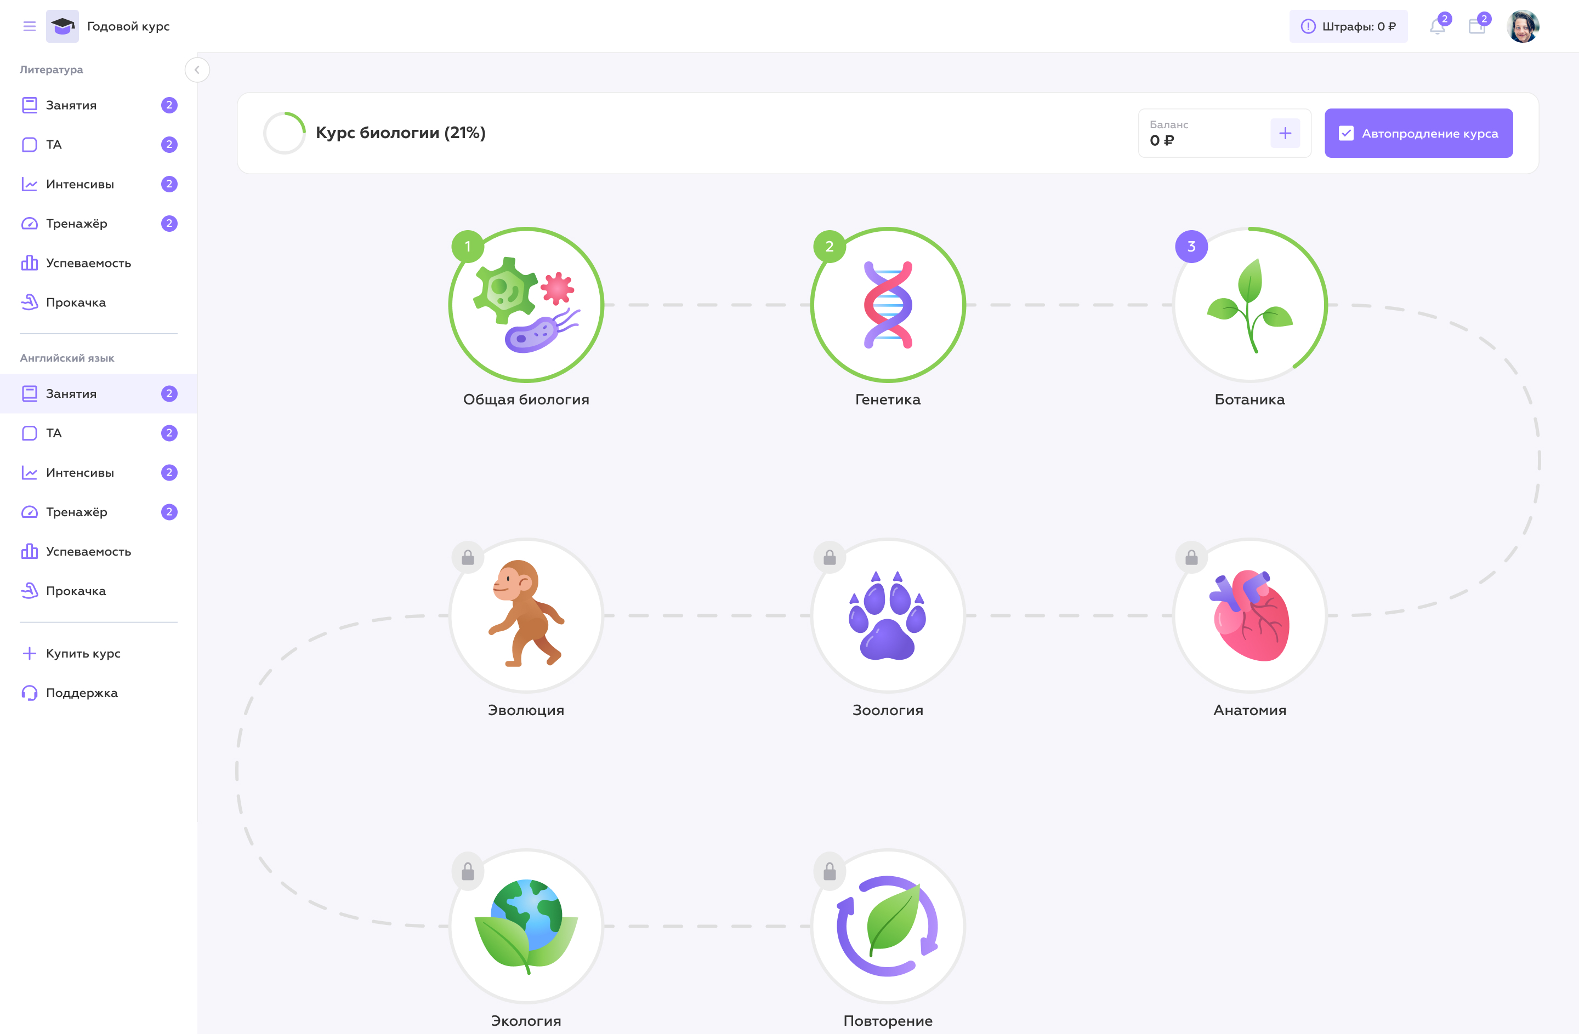The height and width of the screenshot is (1034, 1579).
Task: Click the hamburger menu icon
Action: pos(29,26)
